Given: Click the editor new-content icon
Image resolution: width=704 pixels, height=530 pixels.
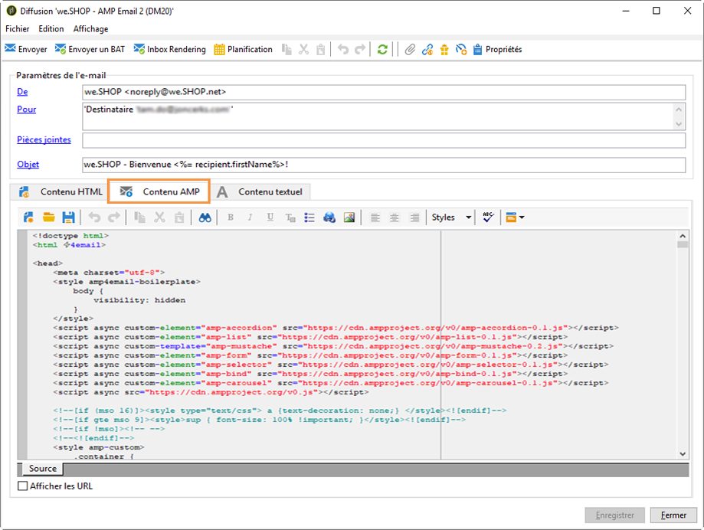Looking at the screenshot, I should pyautogui.click(x=29, y=218).
